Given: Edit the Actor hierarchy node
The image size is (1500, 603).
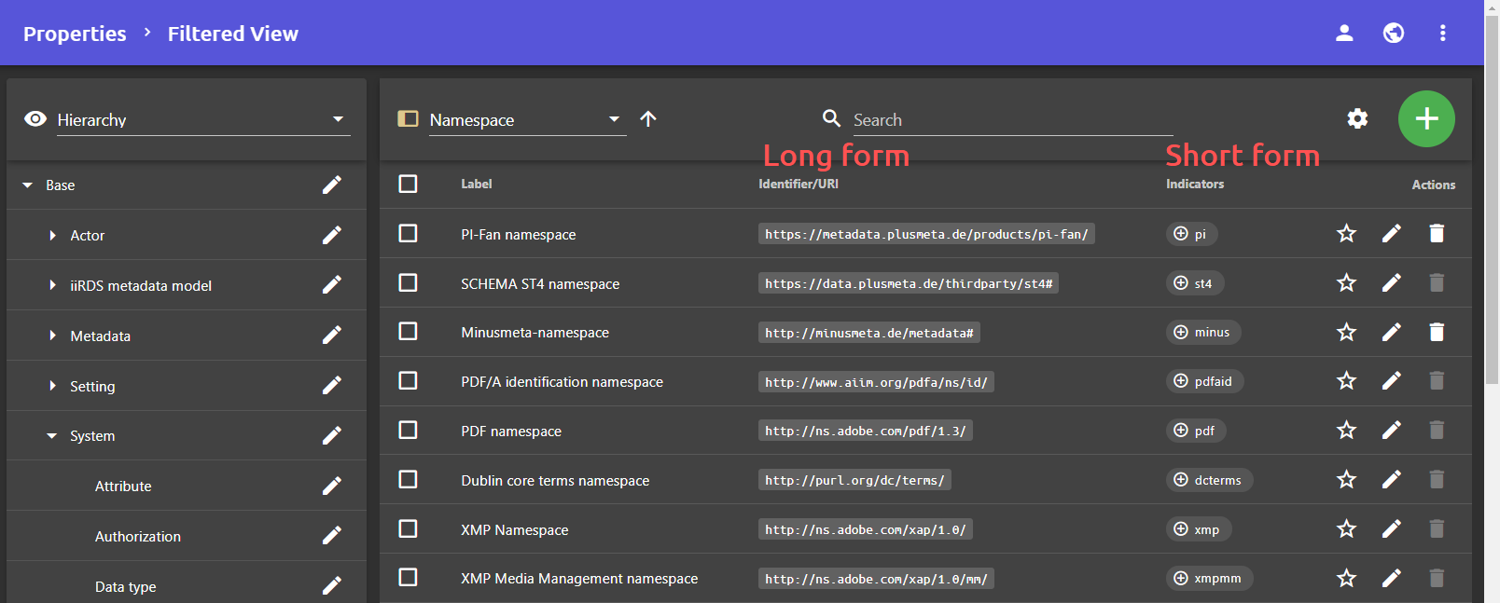Looking at the screenshot, I should point(331,235).
